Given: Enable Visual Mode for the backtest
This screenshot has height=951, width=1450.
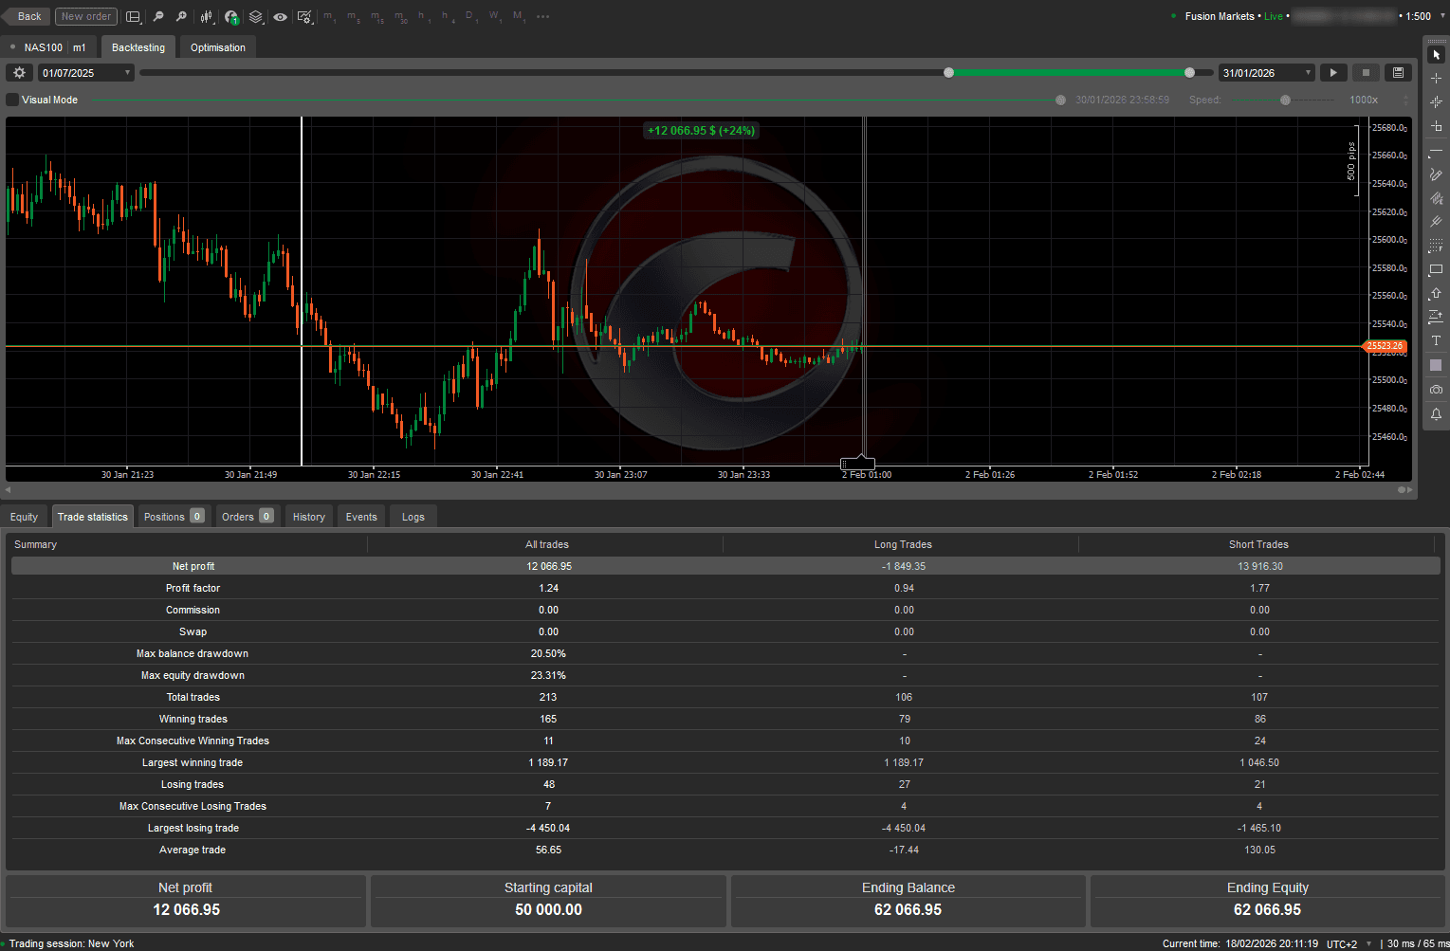Looking at the screenshot, I should pos(13,100).
